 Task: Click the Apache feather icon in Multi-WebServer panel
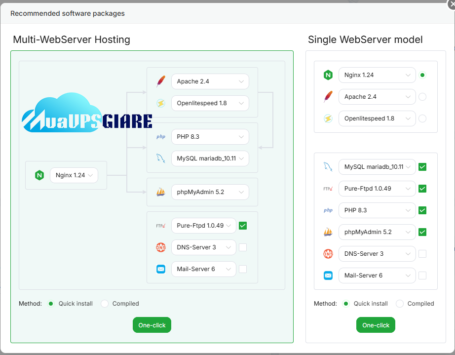point(160,81)
